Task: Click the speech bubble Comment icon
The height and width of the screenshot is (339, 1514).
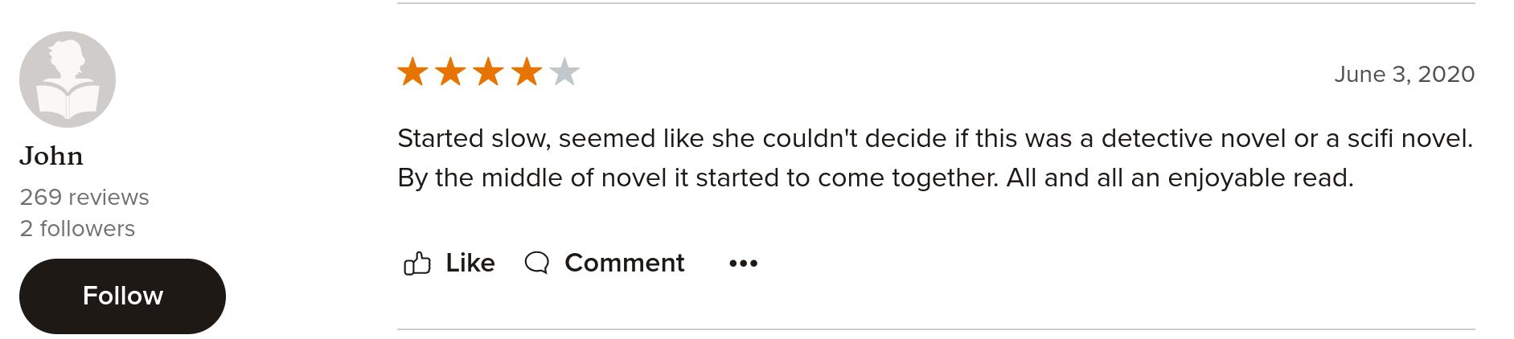Action: coord(536,263)
